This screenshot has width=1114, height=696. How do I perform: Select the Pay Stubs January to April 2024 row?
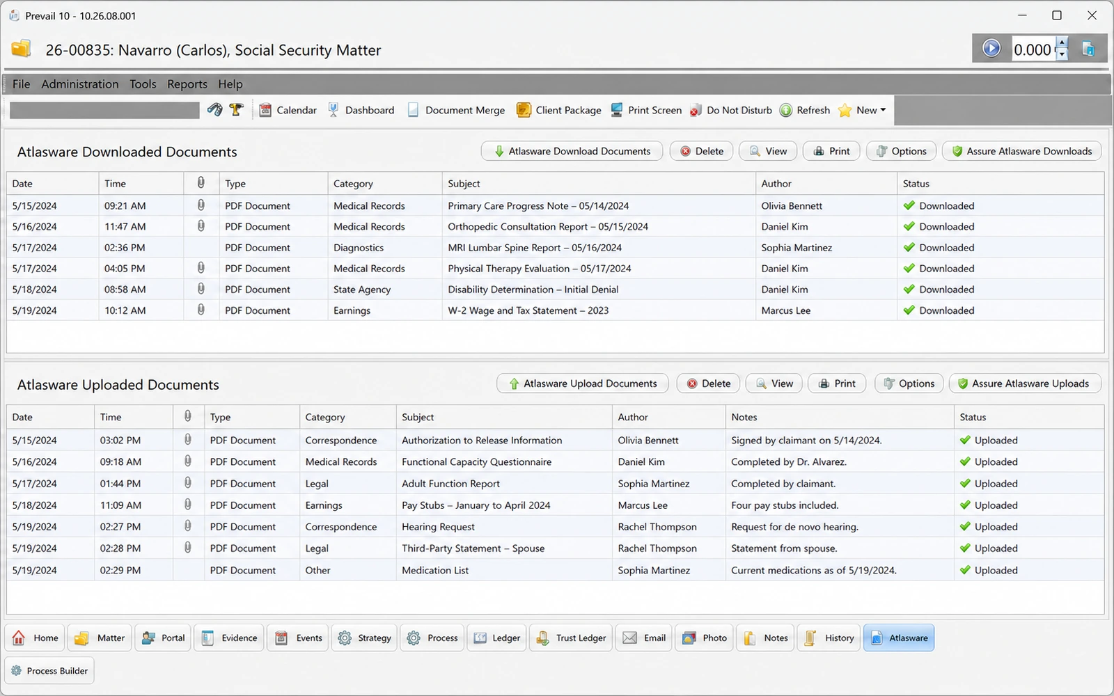[x=555, y=505]
